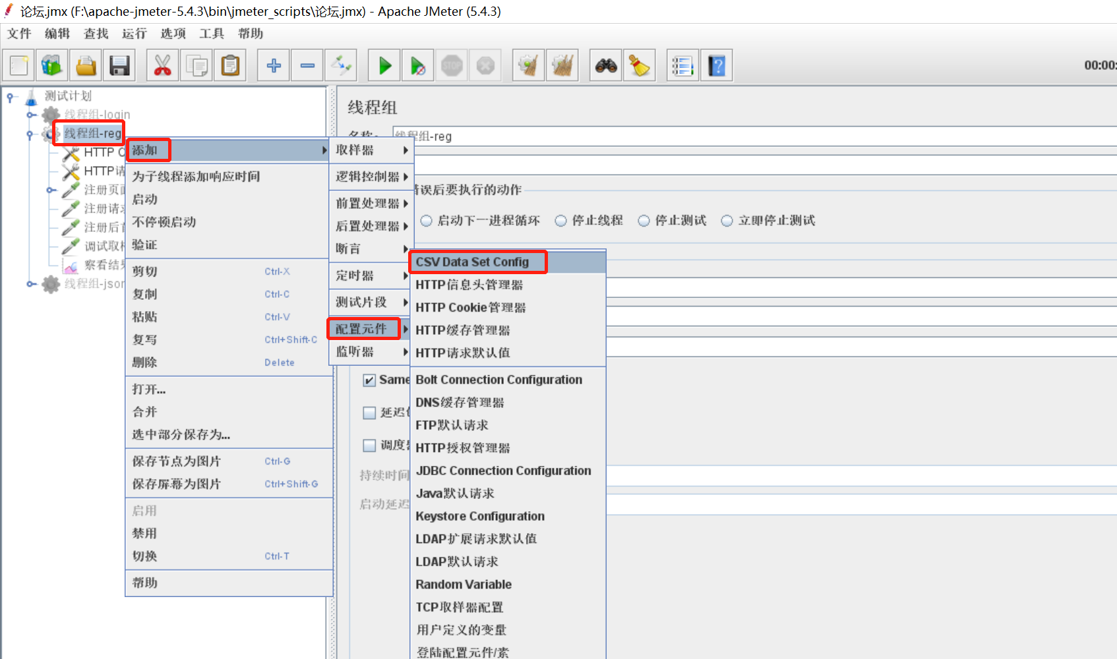Image resolution: width=1117 pixels, height=659 pixels.
Task: Select the 启动下一进程循环 radio option
Action: click(427, 221)
